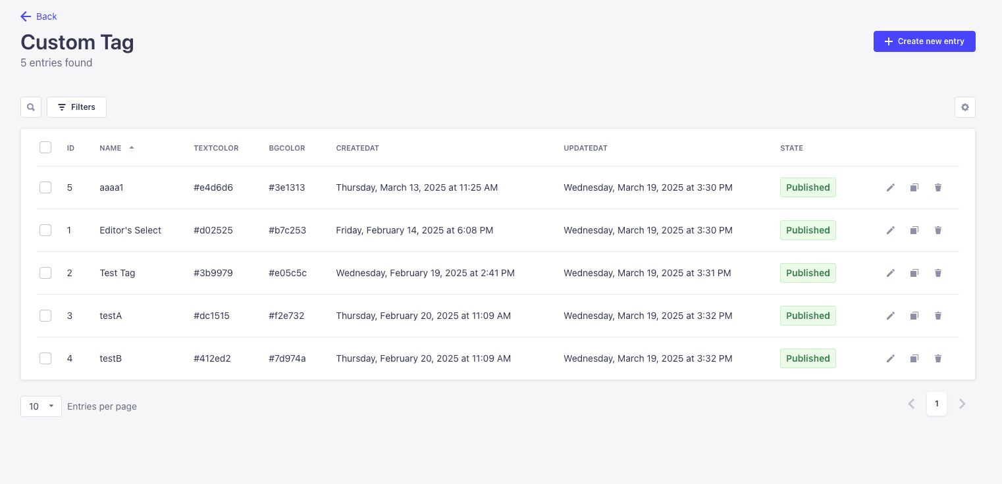Delete the testB entry with the trash icon
The width and height of the screenshot is (1002, 484).
[938, 358]
